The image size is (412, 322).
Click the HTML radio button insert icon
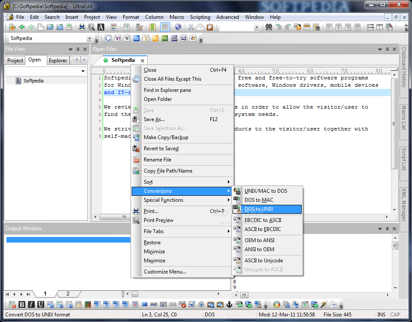click(x=201, y=304)
